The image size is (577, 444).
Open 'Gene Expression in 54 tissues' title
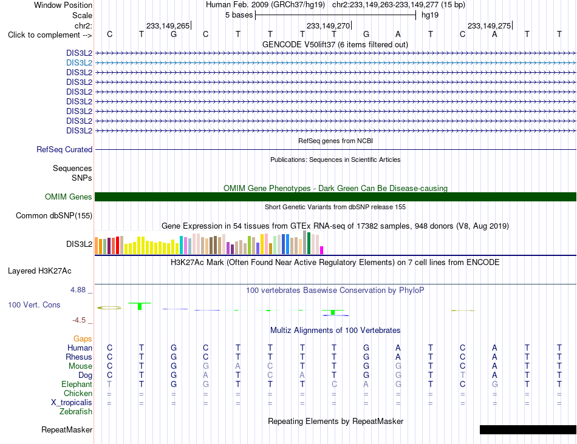click(335, 226)
